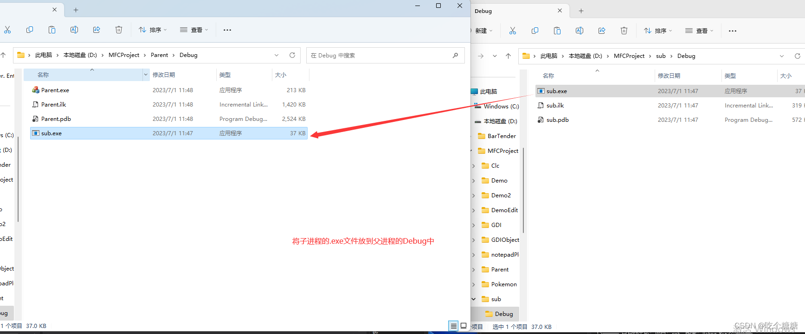Viewport: 805px width, 334px height.
Task: Click the Paste icon in sub Debug window
Action: click(x=557, y=31)
